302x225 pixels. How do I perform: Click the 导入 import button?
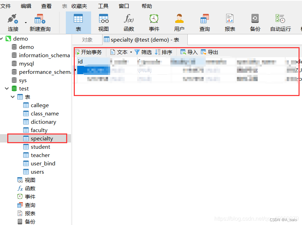[x=189, y=52]
